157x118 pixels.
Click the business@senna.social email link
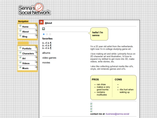point(117,114)
